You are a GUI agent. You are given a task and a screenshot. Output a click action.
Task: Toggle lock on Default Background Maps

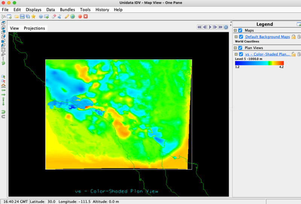[x=293, y=36]
